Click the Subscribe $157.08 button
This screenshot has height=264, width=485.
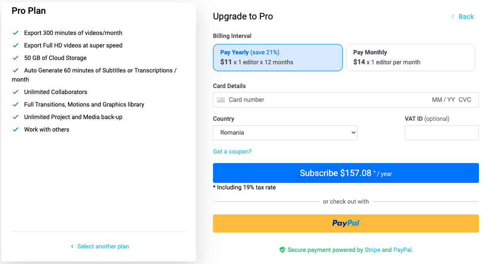tap(346, 173)
